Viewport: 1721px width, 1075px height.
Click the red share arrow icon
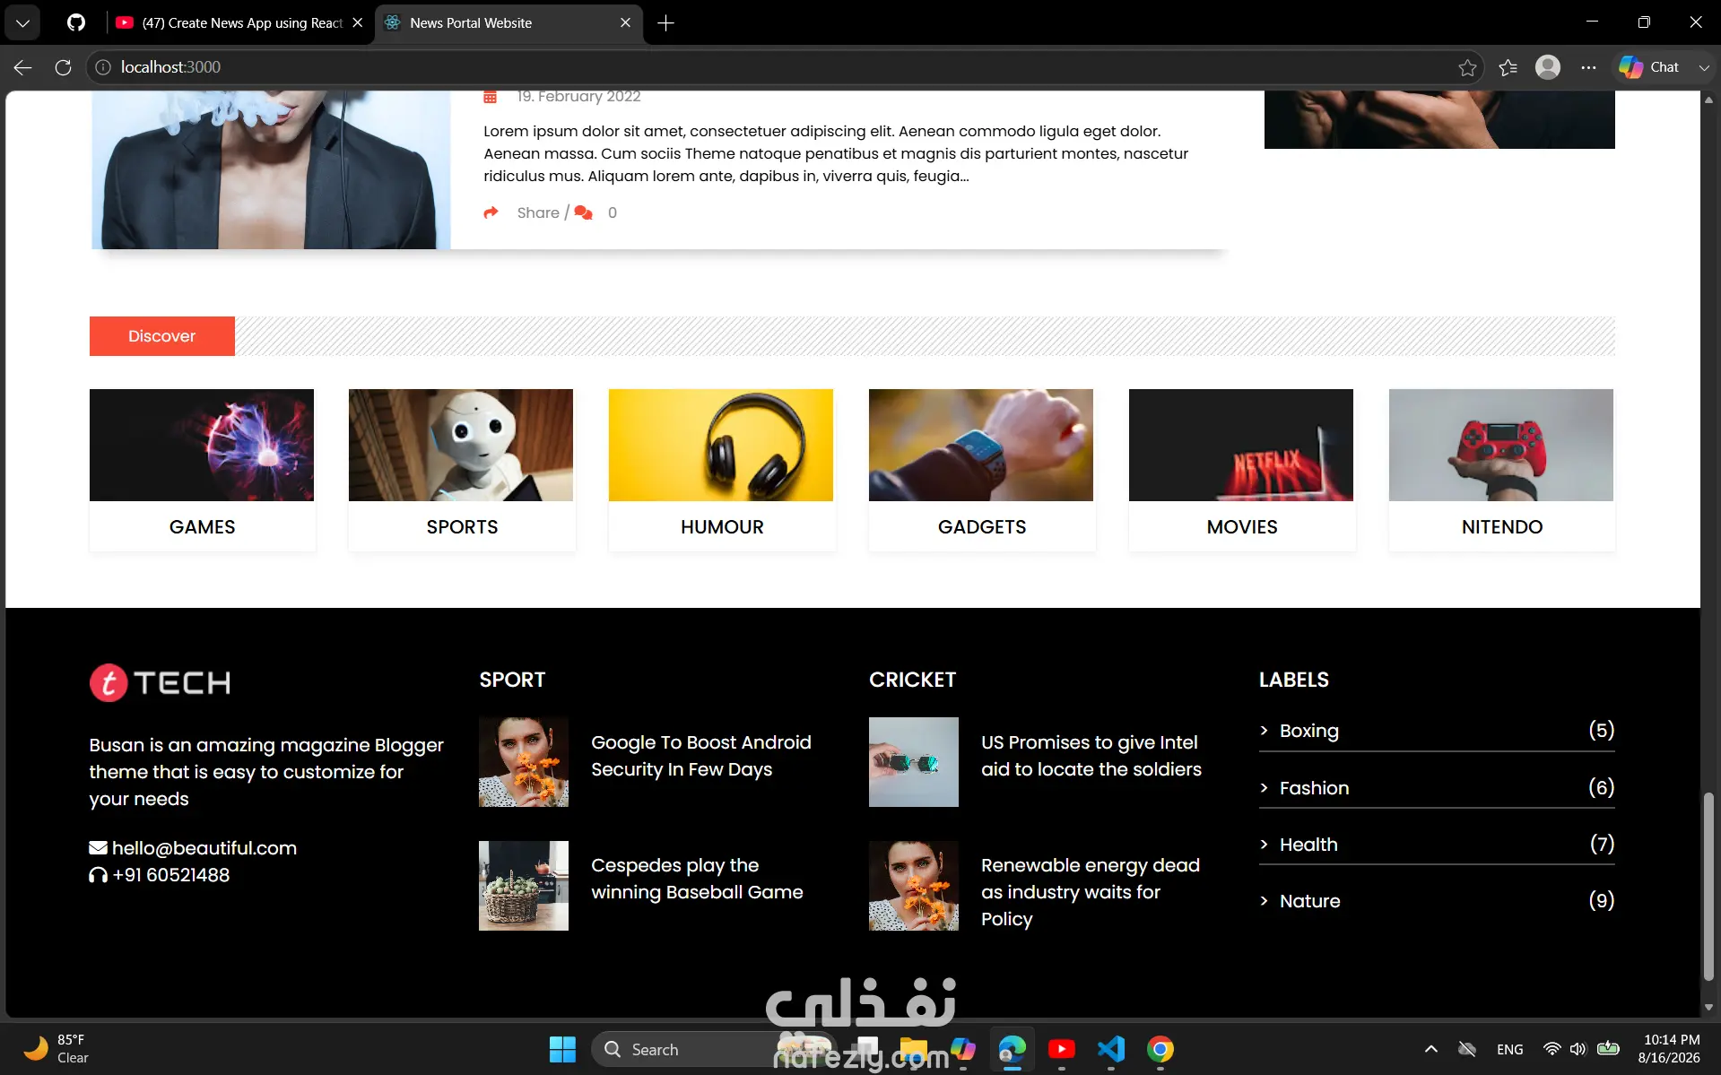[491, 212]
